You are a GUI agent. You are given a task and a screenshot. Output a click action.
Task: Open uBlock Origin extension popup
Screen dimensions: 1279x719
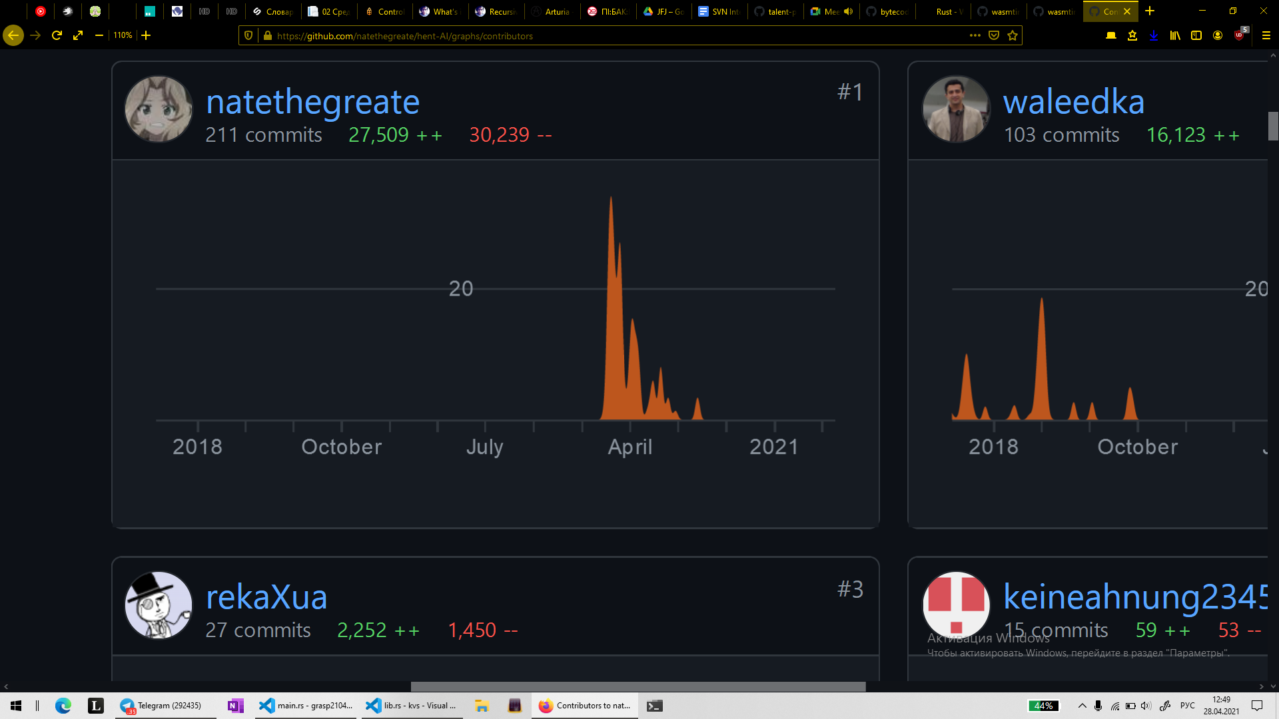[x=1240, y=35]
